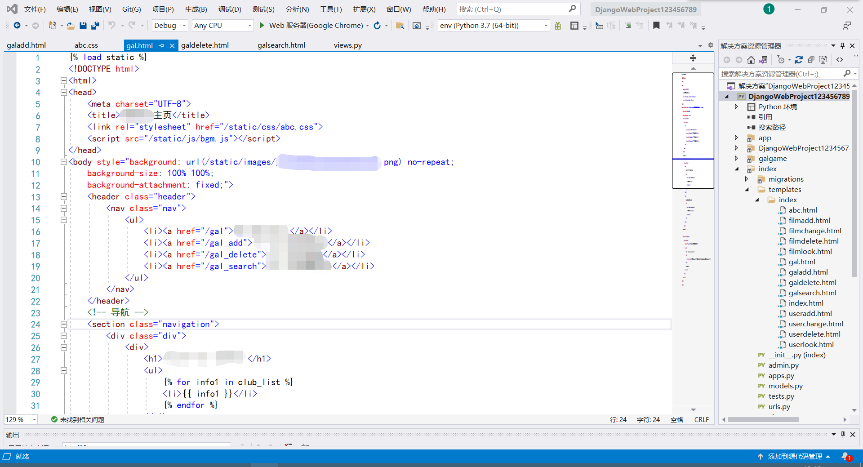Screen dimensions: 863x467
Task: Open the editor zoom 129% dropdown
Action: 21,419
